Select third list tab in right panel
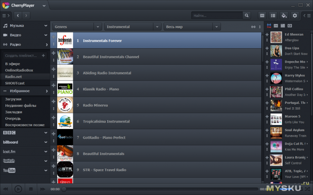Viewport: 313px width, 195px height. [282, 25]
